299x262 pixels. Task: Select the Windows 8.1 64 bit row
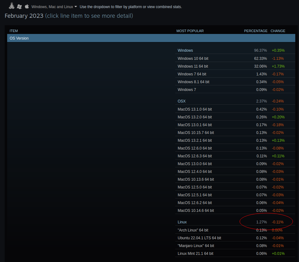pos(235,82)
